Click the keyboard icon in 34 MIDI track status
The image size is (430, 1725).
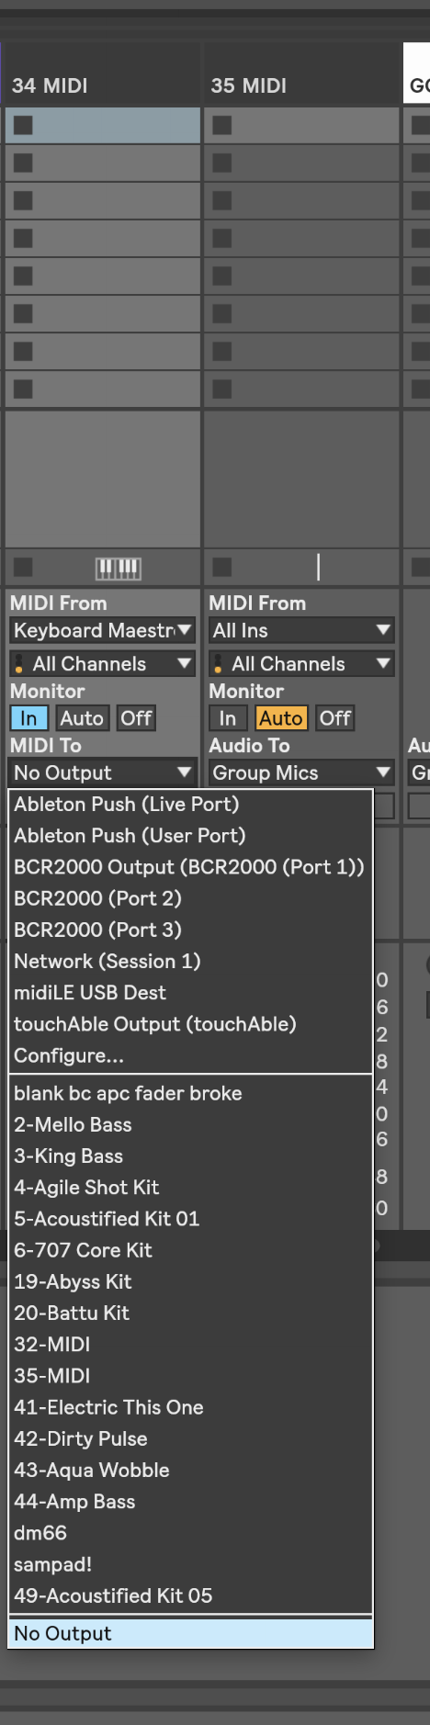coord(119,569)
